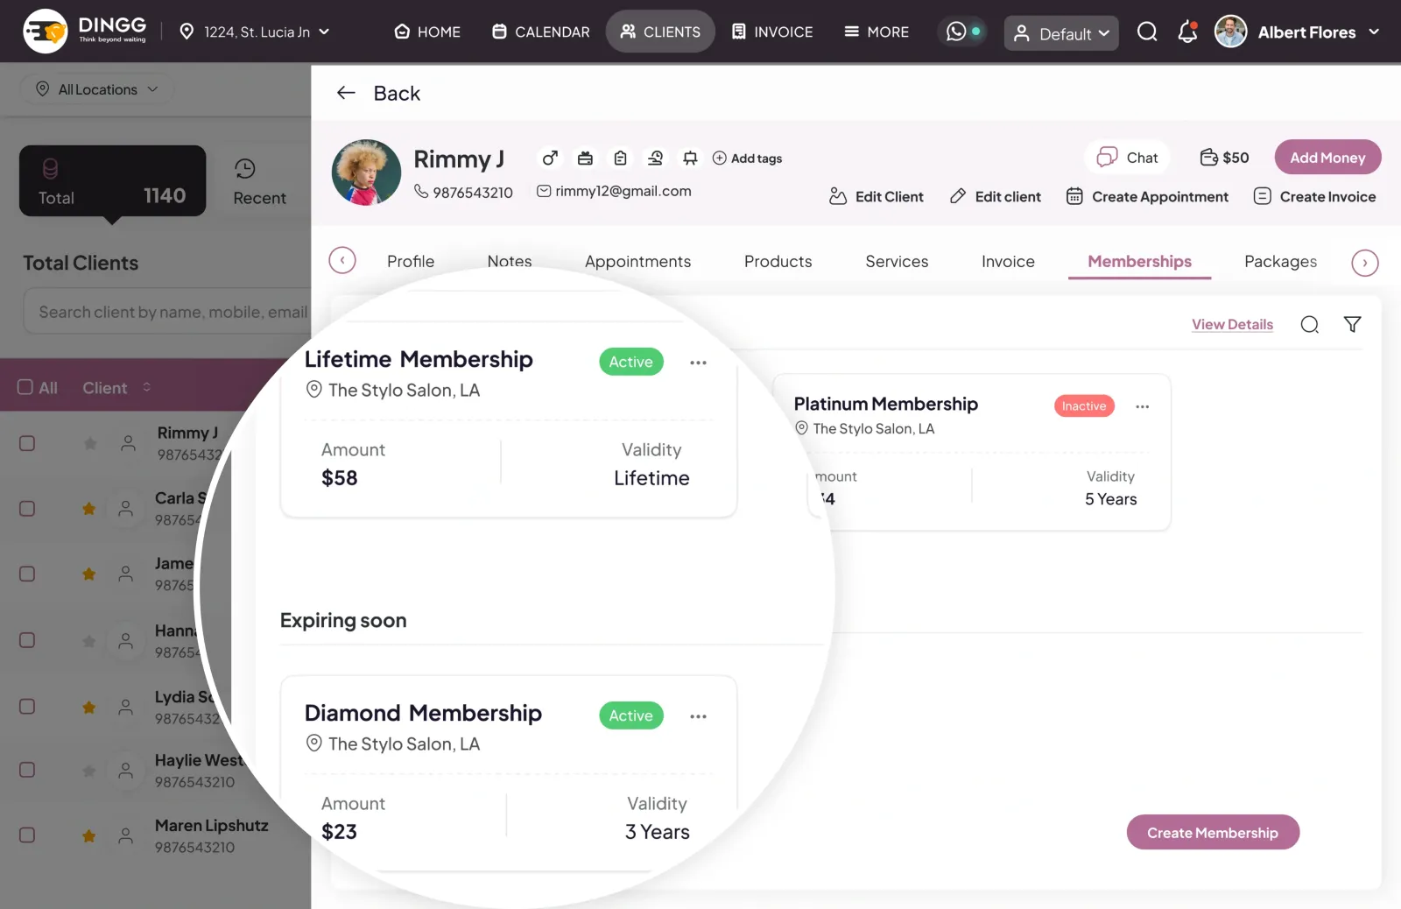Open Chat with Rimmy J

click(1128, 158)
